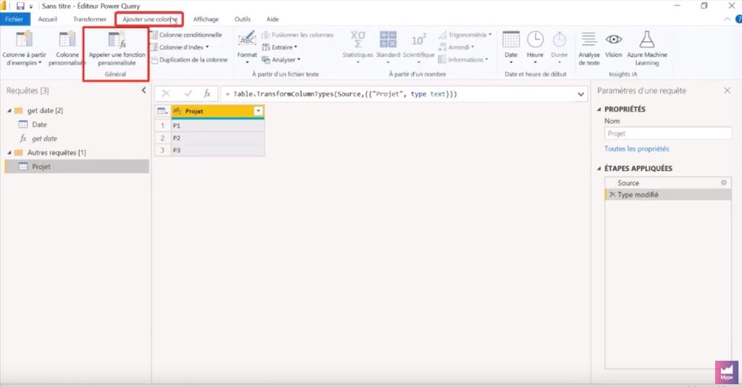Screen dimensions: 742x387
Task: Select cell P2
Action: point(217,138)
